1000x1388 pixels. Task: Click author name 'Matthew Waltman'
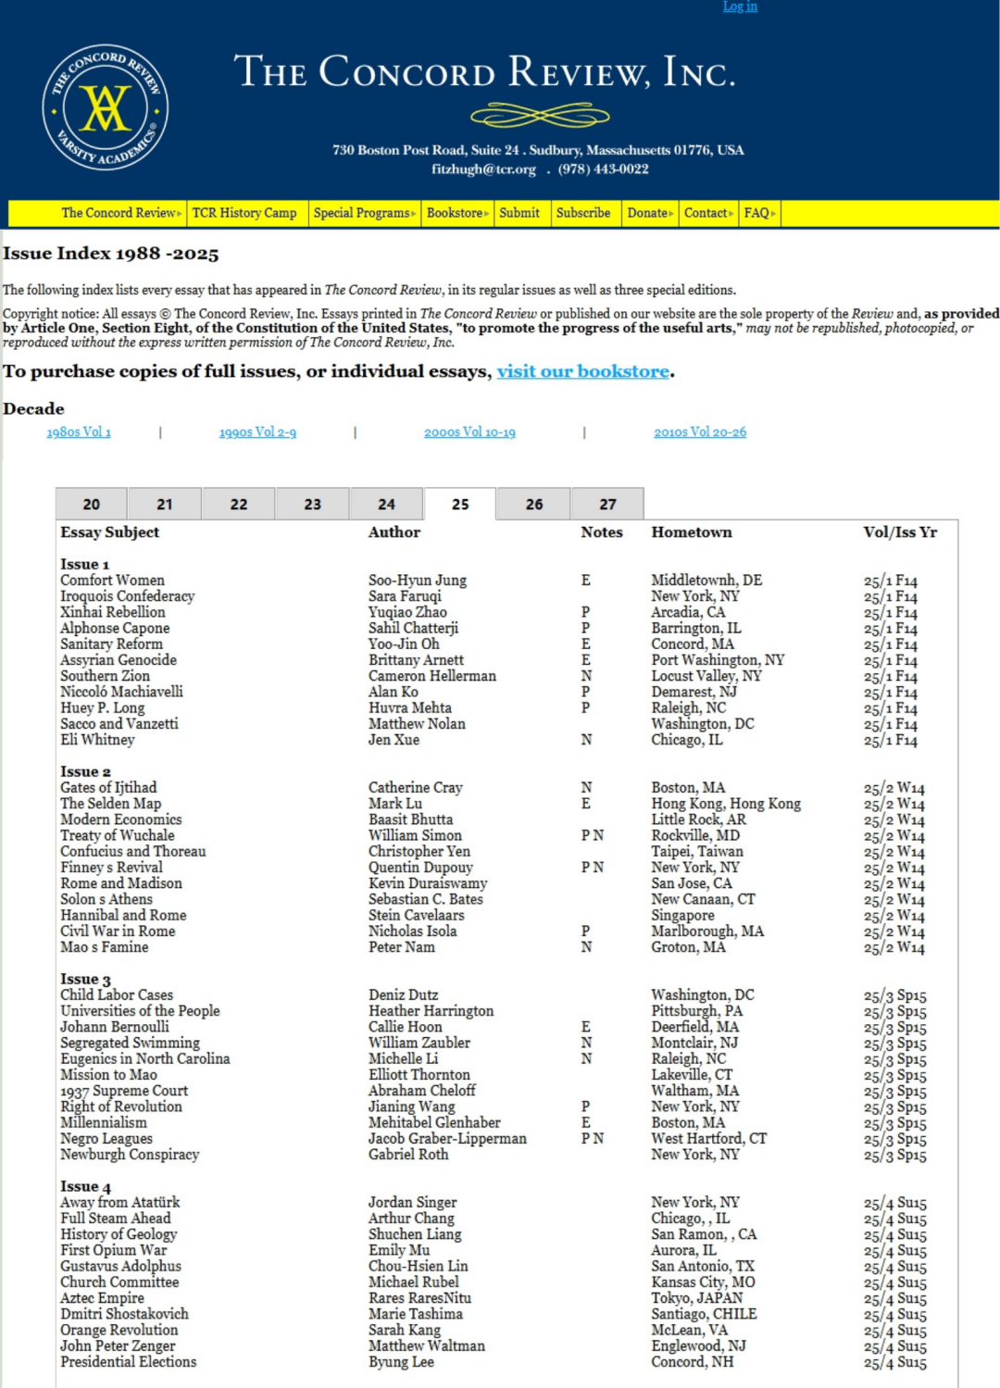tap(427, 1346)
